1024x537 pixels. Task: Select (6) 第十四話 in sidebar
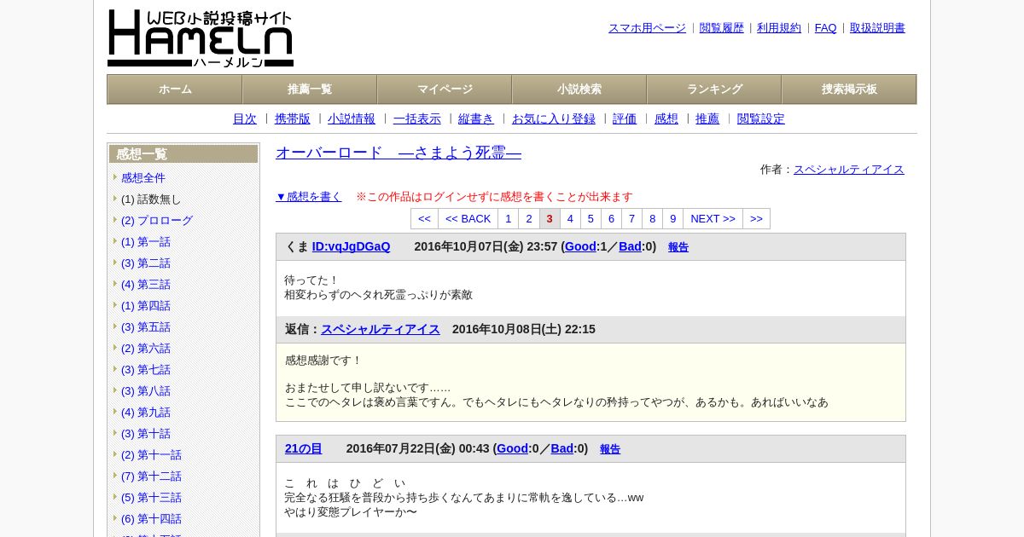151,519
